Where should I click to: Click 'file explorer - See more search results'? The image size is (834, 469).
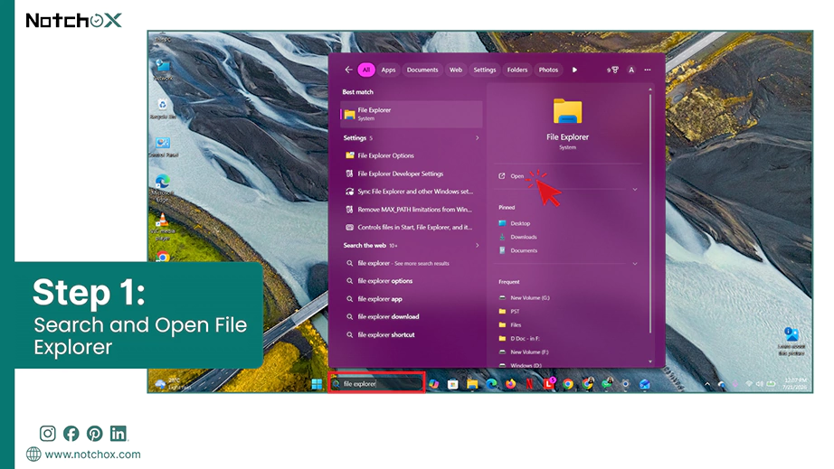[x=412, y=263]
